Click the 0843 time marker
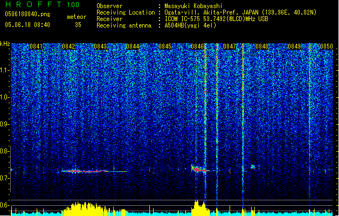The image size is (339, 216). point(101,46)
